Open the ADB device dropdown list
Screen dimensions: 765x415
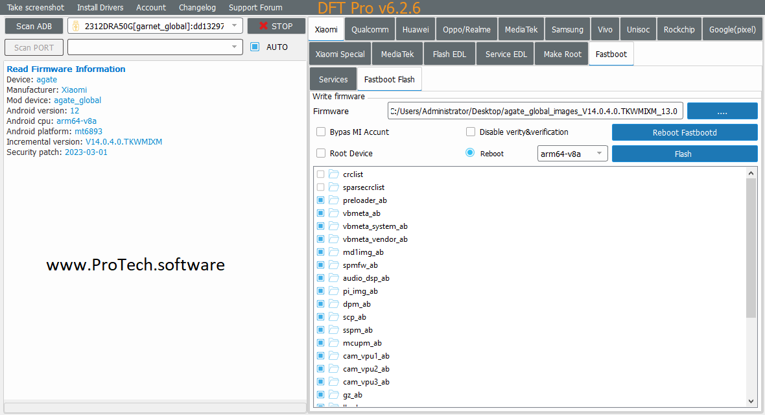(x=234, y=26)
